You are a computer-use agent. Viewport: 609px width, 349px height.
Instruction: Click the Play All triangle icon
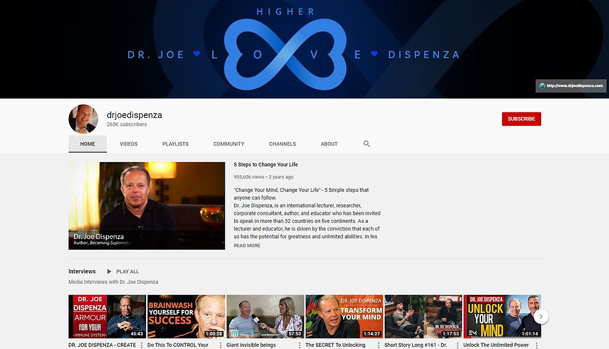tap(109, 271)
